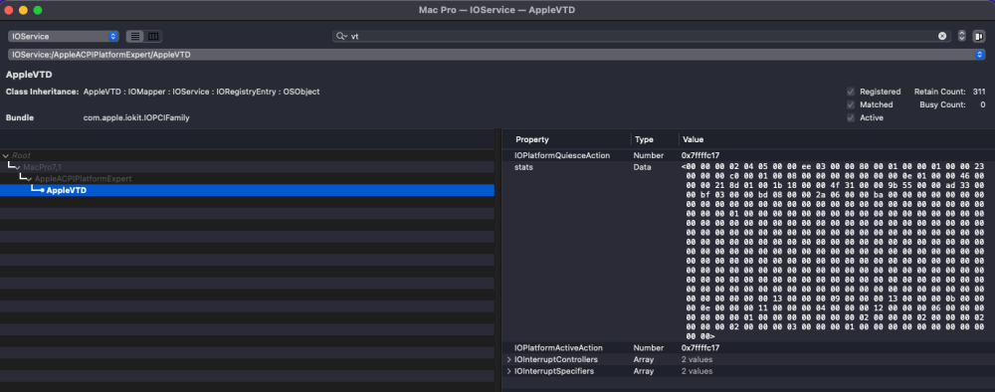Screen dimensions: 995x392
Task: Collapse the MacPro7,1 tree node
Action: (18, 167)
